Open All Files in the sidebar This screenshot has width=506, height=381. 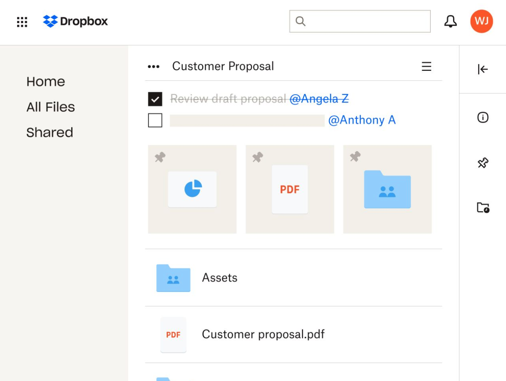51,107
